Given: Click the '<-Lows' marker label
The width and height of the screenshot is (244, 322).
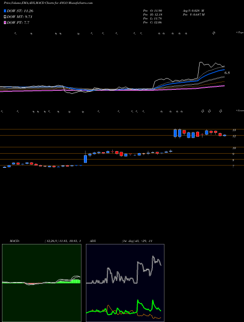Looking at the screenshot, I should [x=240, y=111].
